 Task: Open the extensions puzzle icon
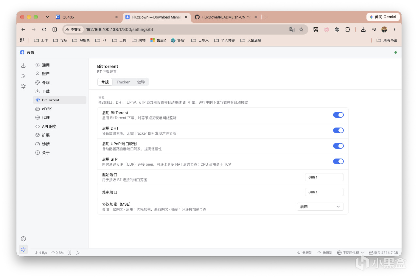tap(347, 29)
